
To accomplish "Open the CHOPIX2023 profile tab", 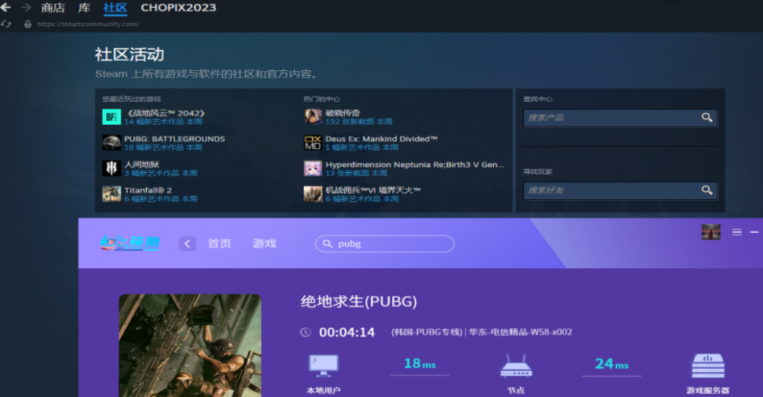I will click(x=178, y=7).
